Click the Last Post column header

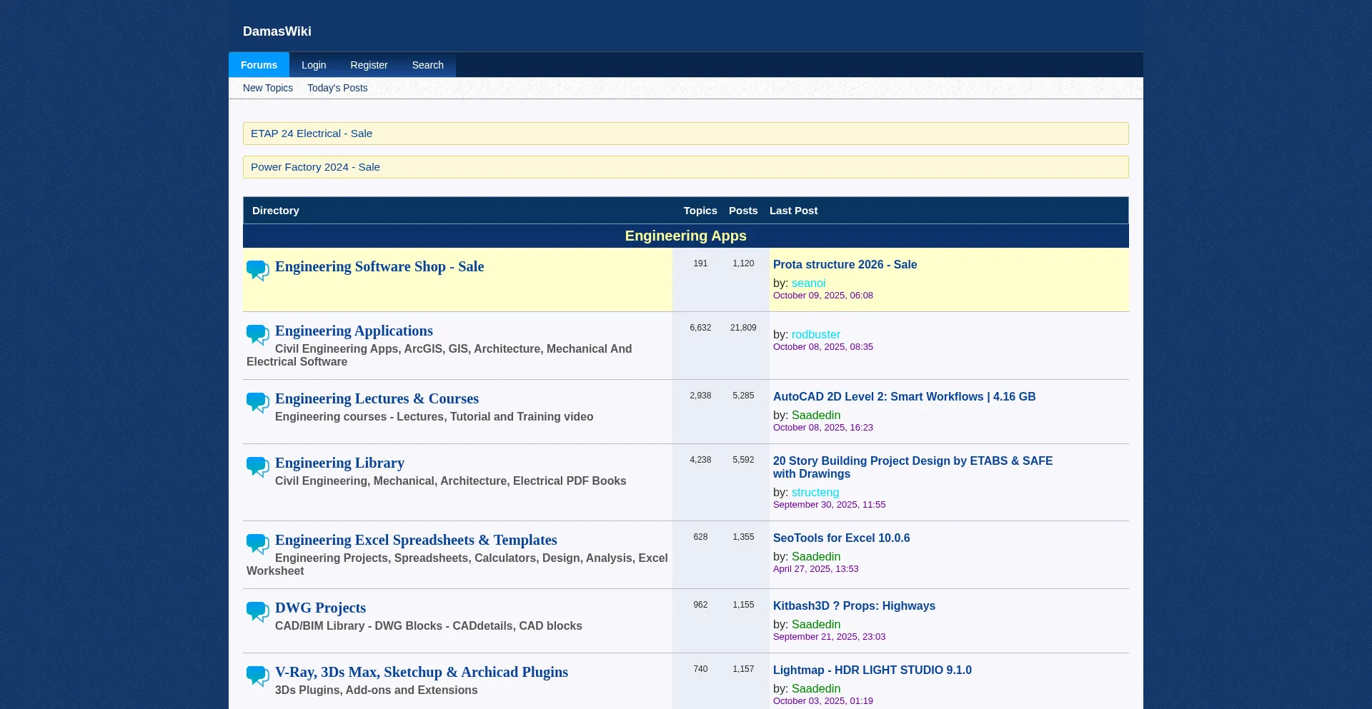[x=793, y=211]
